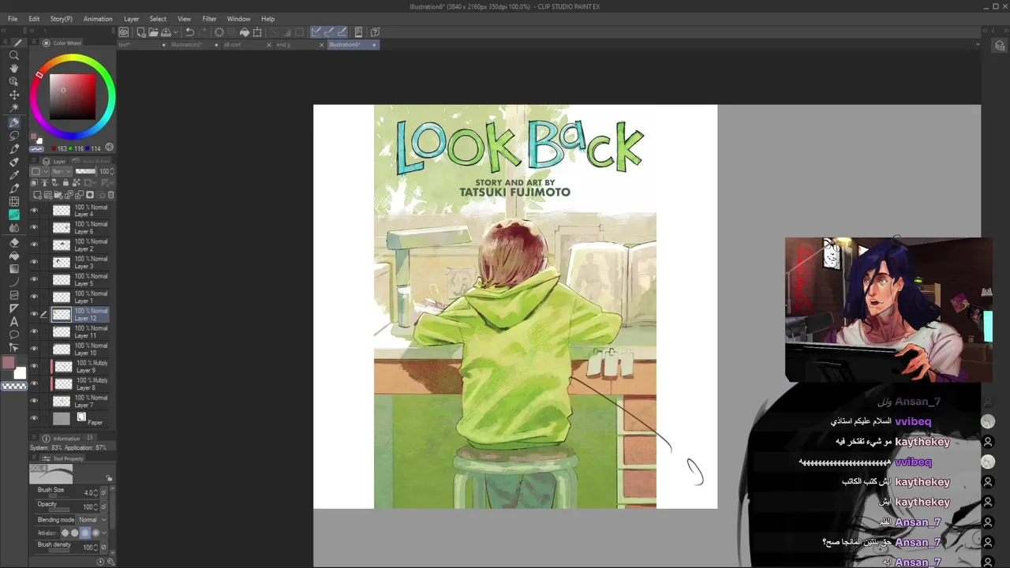The image size is (1010, 568).
Task: Switch to the Auto Action tab
Action: 93,161
